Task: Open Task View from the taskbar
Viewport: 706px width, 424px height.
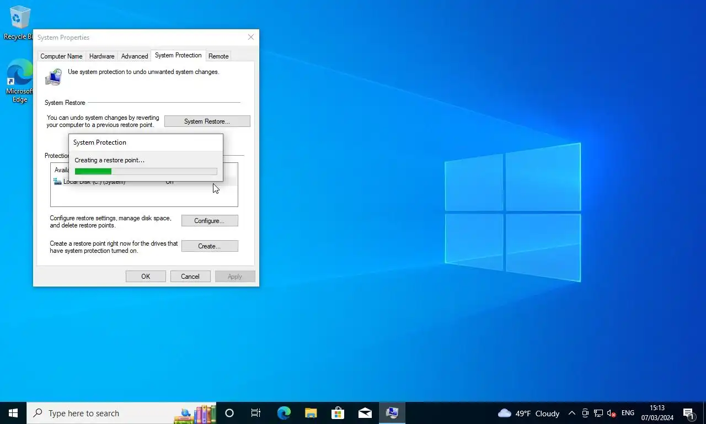Action: (x=256, y=413)
